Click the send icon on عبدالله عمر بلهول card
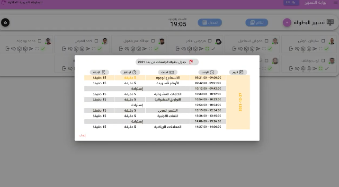Screen dimensions: 339x187 click(144, 49)
